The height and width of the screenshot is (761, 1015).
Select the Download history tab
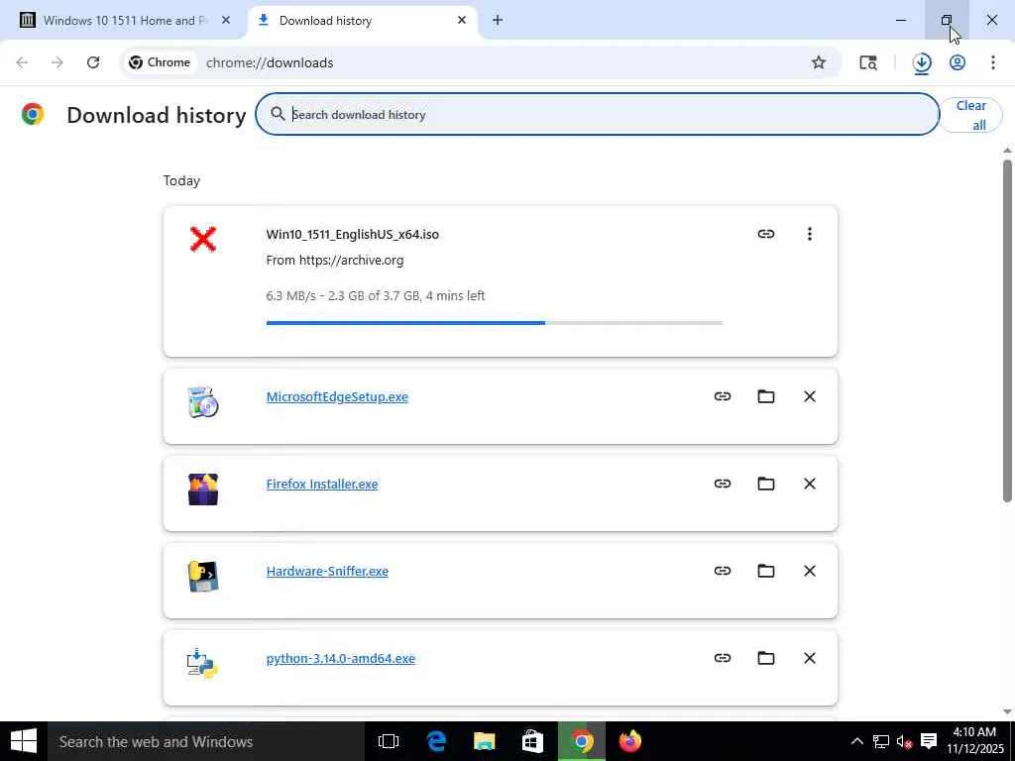point(363,21)
